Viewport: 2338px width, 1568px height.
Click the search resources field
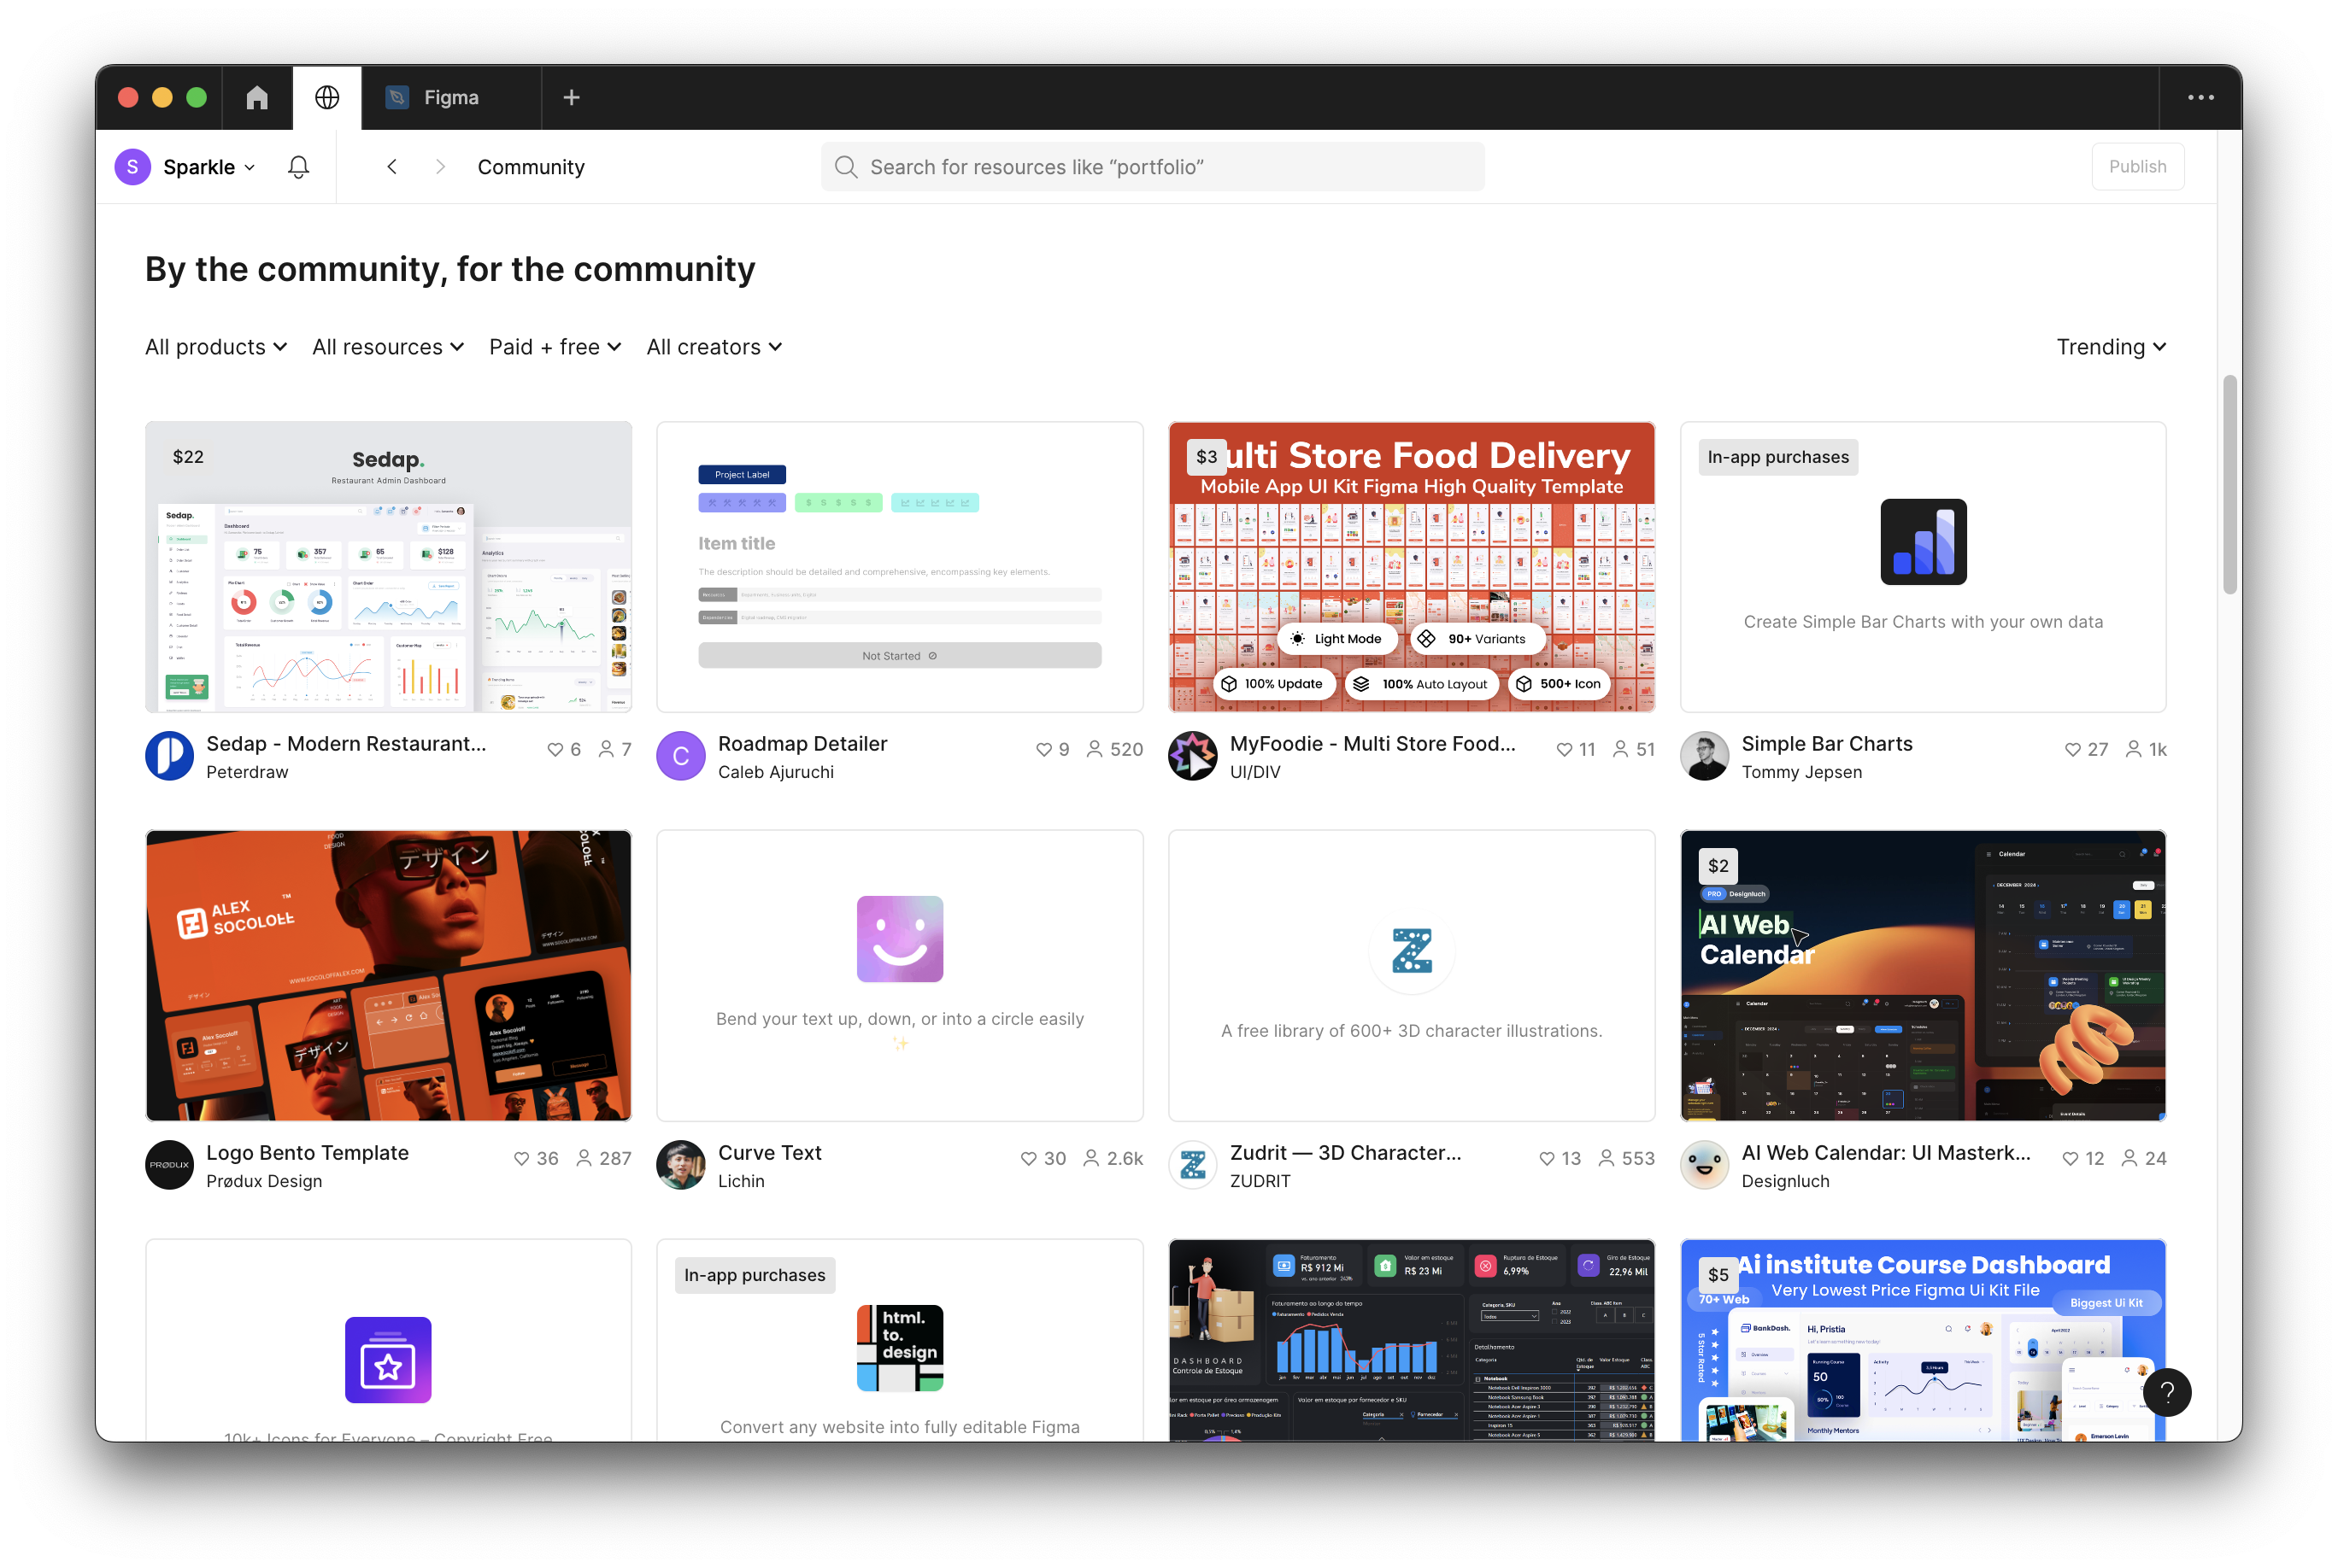(x=1153, y=167)
